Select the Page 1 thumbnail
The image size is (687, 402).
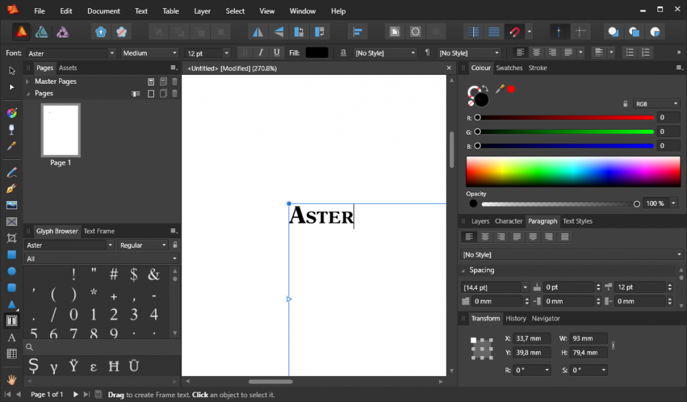tap(60, 130)
